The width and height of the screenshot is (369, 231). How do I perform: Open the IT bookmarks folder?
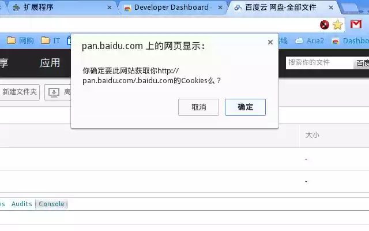tap(50, 40)
